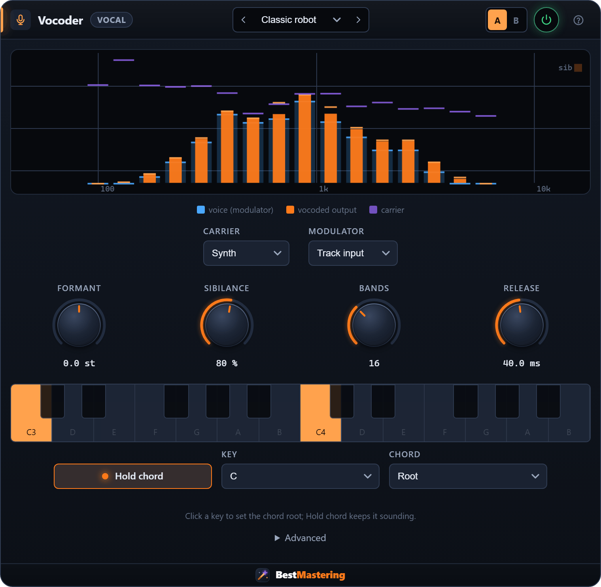Select the F key in the C3 octave
Viewport: 601px width, 587px height.
(155, 430)
